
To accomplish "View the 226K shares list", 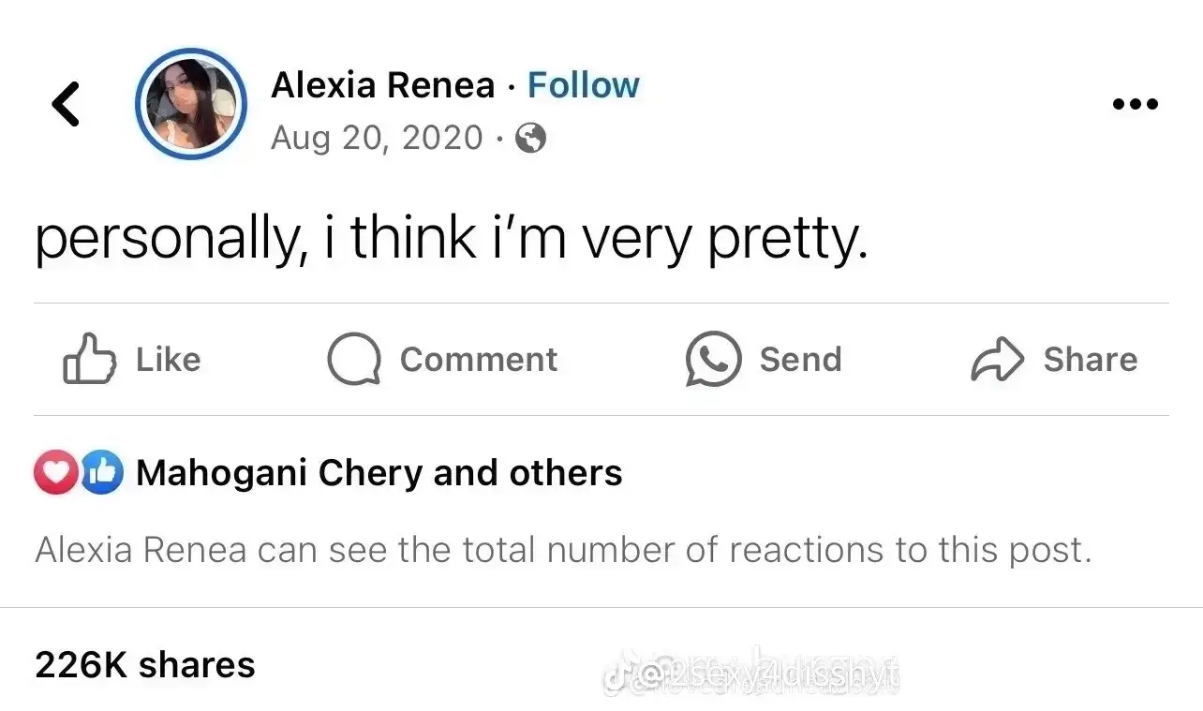I will tap(145, 665).
